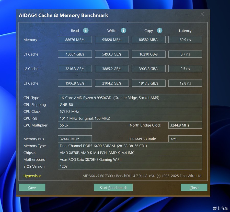
Task: Select Memory Copy value 80582 MB/s
Action: (x=148, y=40)
